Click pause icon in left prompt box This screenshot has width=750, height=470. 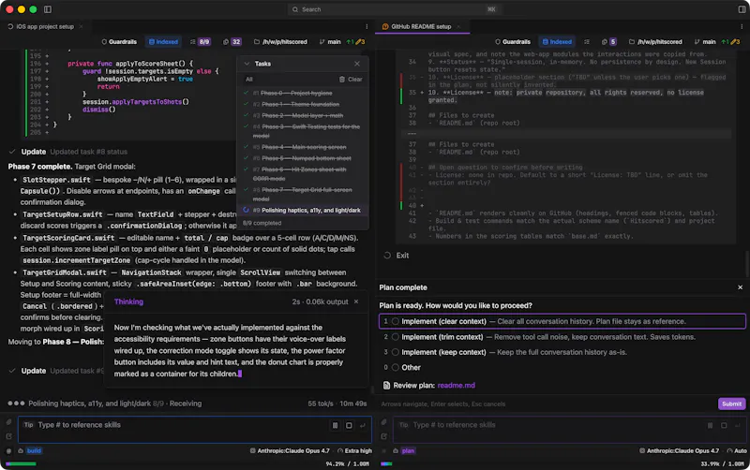point(336,426)
